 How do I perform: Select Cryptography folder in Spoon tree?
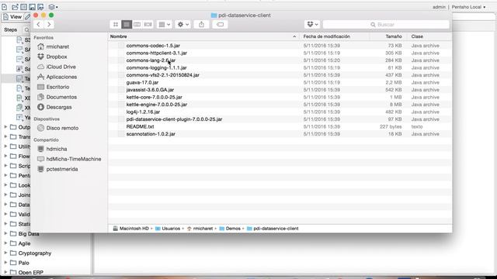[x=34, y=253]
